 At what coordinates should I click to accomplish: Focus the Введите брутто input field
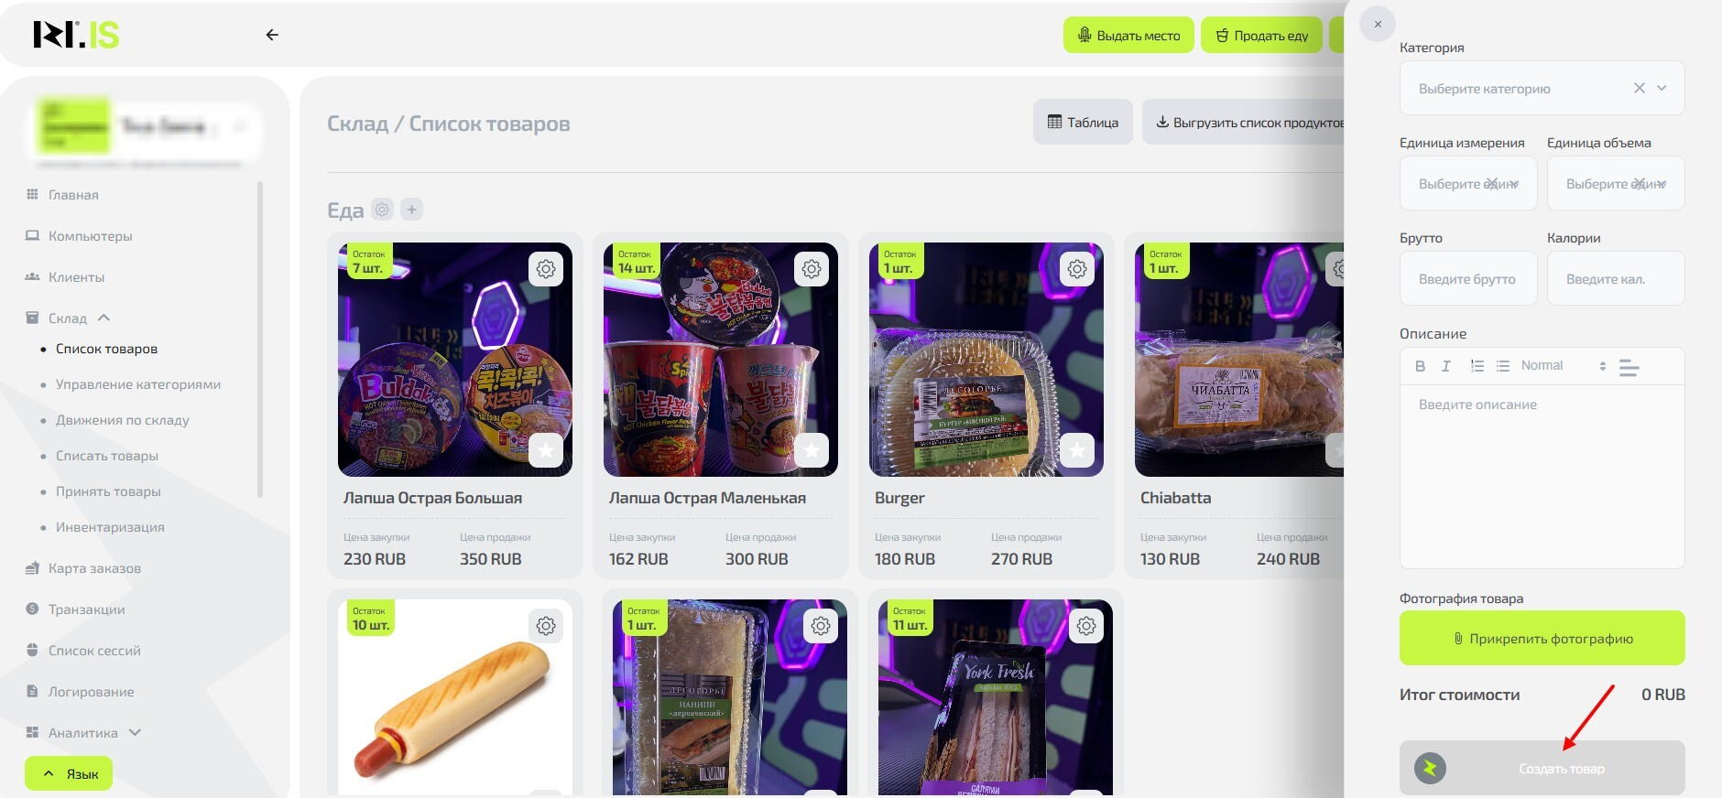pos(1468,278)
